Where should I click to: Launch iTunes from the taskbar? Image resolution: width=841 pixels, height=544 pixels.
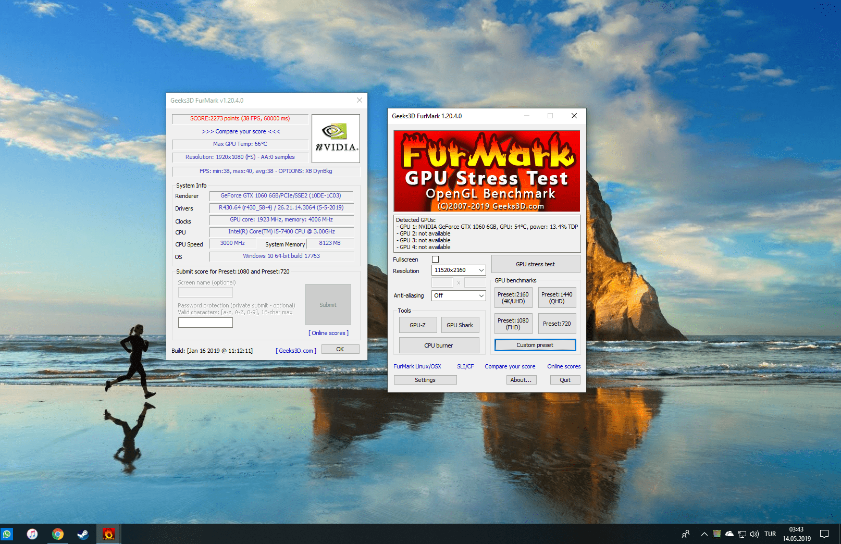coord(32,534)
